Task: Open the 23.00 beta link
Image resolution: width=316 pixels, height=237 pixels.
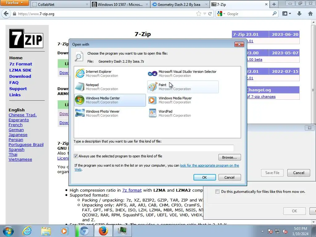Action: pyautogui.click(x=254, y=60)
